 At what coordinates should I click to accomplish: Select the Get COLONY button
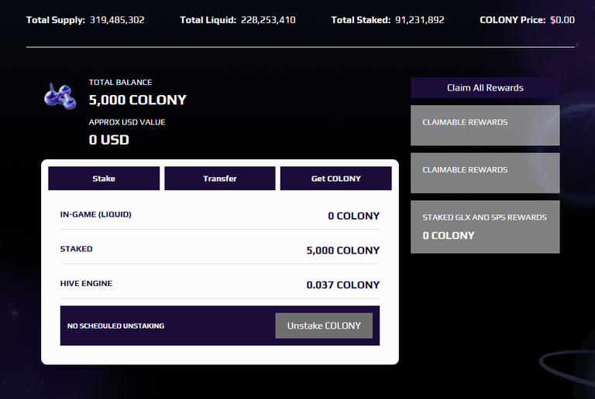tap(335, 179)
